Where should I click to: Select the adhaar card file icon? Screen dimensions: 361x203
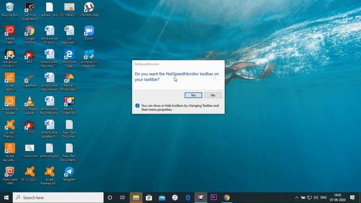50,10
